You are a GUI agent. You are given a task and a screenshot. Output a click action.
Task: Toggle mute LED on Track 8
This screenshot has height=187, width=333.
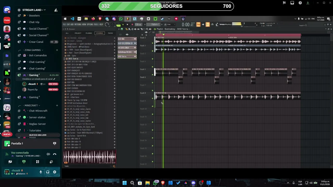pyautogui.click(x=152, y=99)
